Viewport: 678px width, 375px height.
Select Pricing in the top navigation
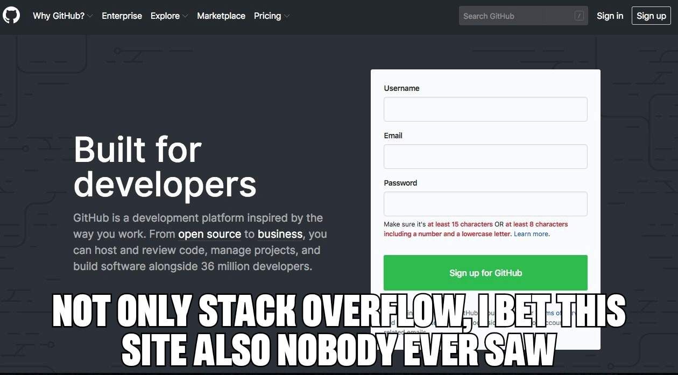click(267, 16)
